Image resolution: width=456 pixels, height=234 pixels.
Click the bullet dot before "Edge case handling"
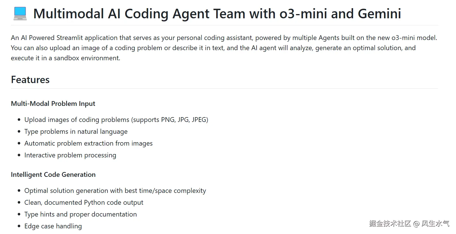click(x=19, y=226)
